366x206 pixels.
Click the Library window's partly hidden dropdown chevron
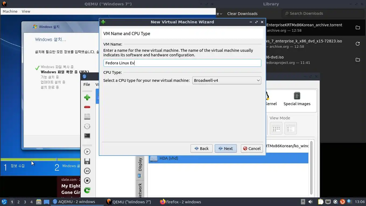[x=221, y=14]
